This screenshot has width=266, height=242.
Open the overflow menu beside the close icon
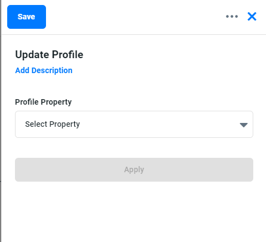[232, 17]
